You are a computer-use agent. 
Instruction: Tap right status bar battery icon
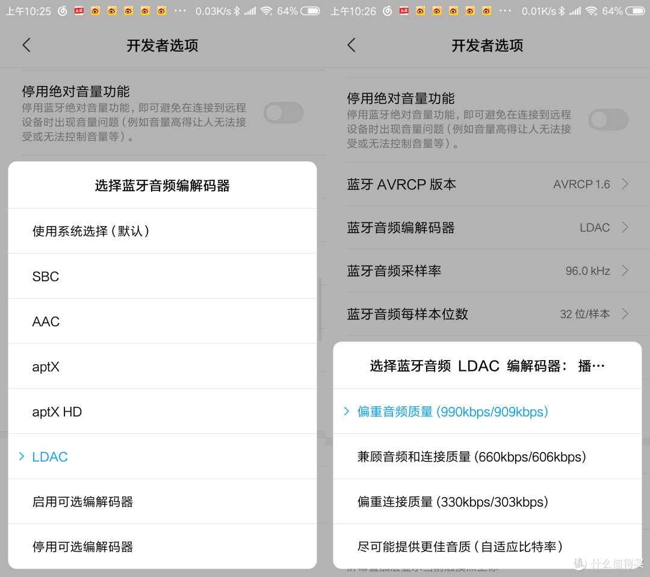(635, 11)
